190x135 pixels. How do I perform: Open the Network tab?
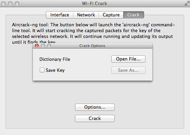tap(86, 15)
